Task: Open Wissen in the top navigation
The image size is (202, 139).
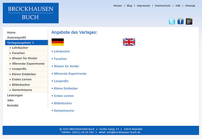Action: [x=118, y=6]
